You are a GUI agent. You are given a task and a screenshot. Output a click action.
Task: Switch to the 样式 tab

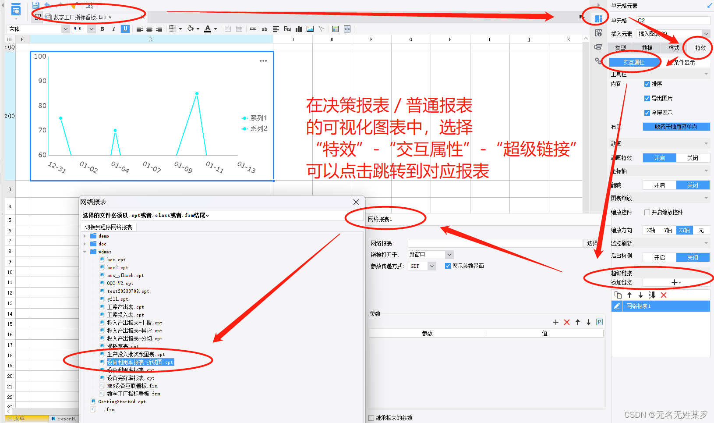pos(674,48)
